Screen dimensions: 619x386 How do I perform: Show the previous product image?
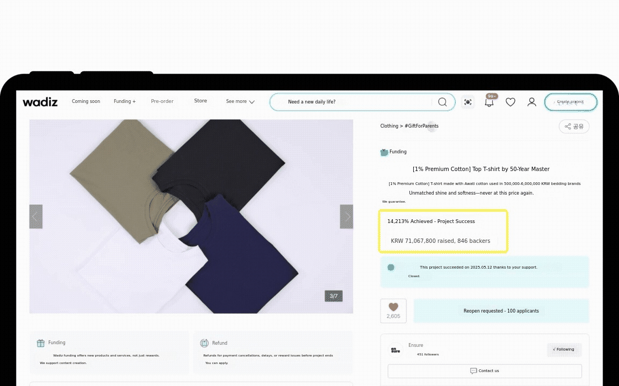(x=35, y=217)
